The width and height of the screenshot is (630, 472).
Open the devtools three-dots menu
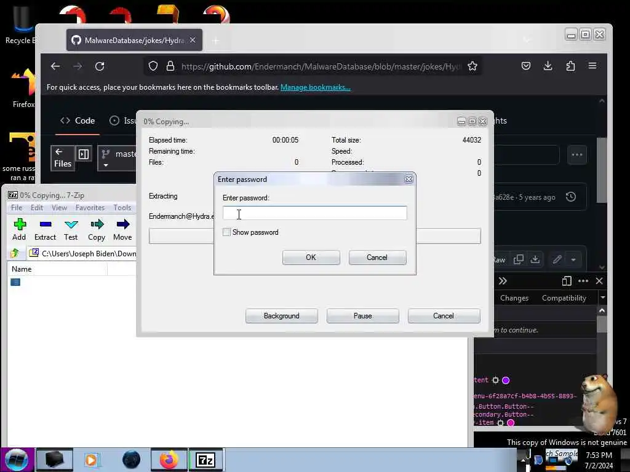583,281
